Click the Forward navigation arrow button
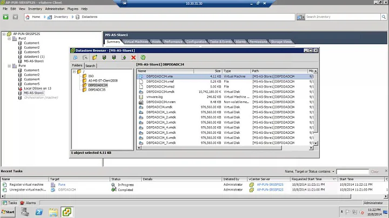 [x=15, y=17]
